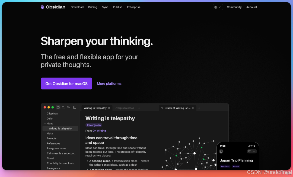Click the Obsidian logo
Image resolution: width=293 pixels, height=177 pixels.
[53, 7]
